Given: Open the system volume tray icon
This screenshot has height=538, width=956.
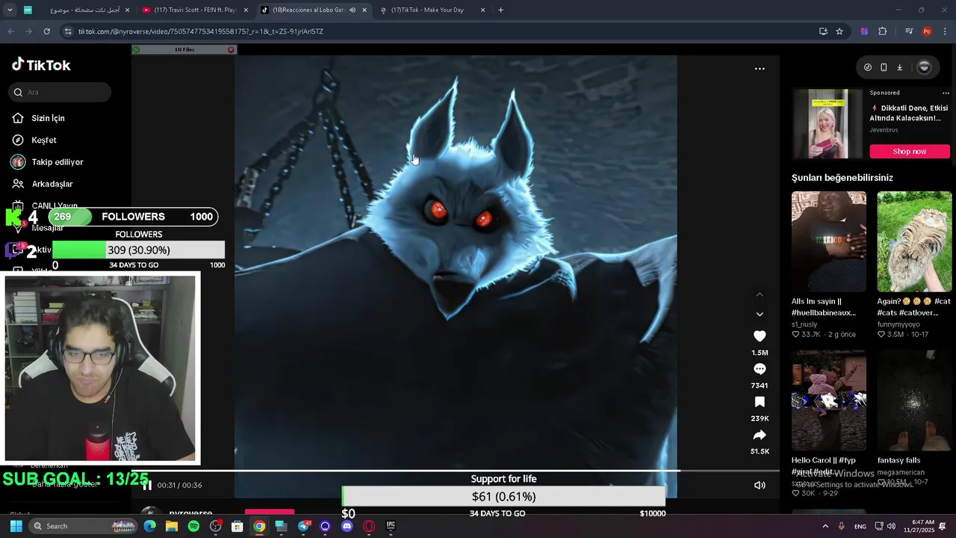Looking at the screenshot, I should point(891,526).
